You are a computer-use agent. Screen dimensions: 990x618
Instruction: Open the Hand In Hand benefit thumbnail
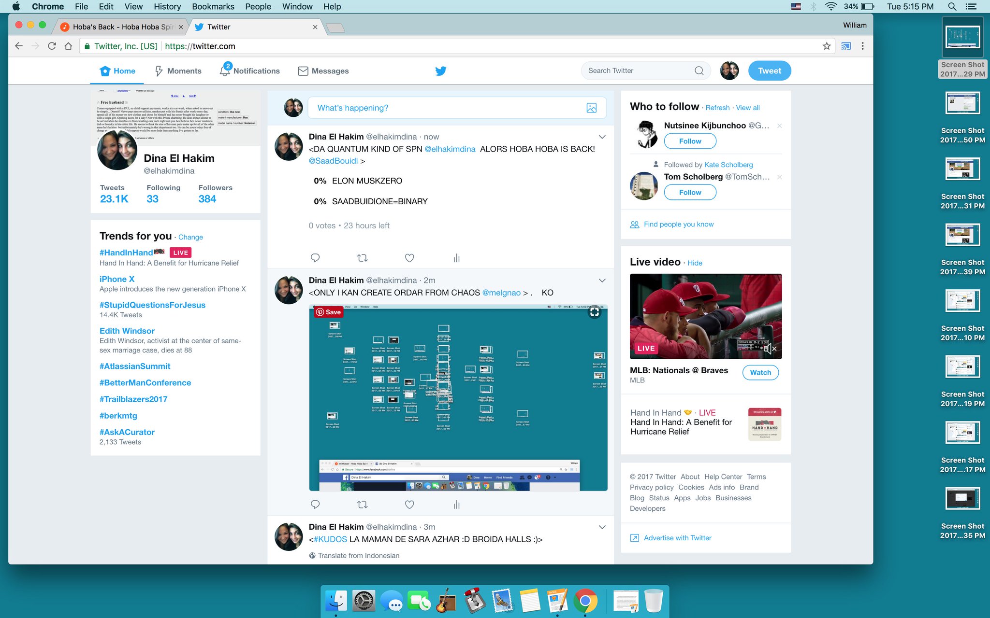(x=764, y=424)
